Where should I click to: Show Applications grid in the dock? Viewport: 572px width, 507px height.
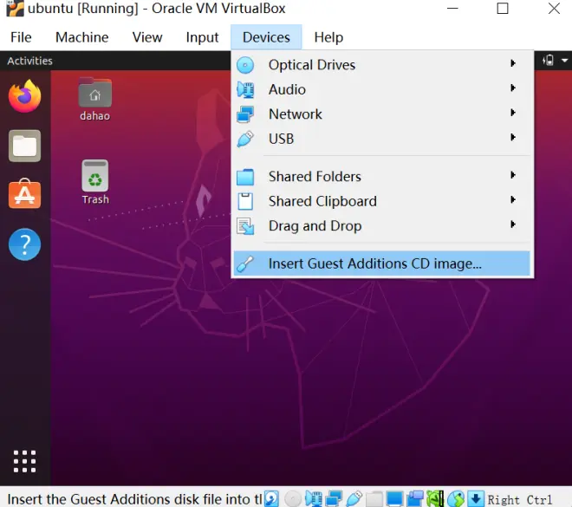25,461
